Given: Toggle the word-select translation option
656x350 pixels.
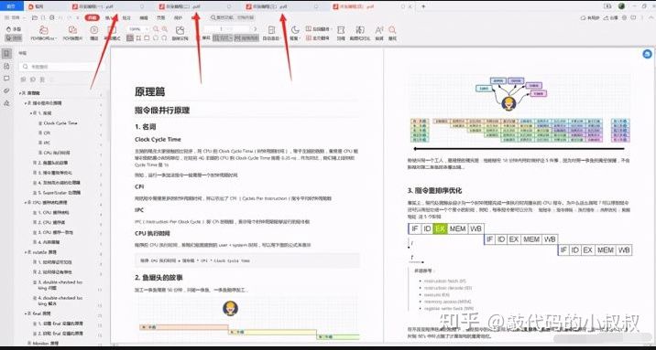Looking at the screenshot, I should click(x=318, y=29).
